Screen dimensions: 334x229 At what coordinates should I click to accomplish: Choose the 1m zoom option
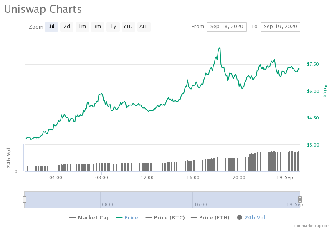click(82, 27)
